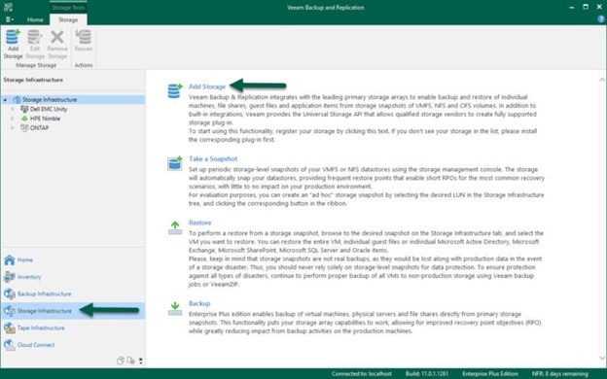Select HPE Nimble tree item
607x379 pixels.
pyautogui.click(x=45, y=119)
